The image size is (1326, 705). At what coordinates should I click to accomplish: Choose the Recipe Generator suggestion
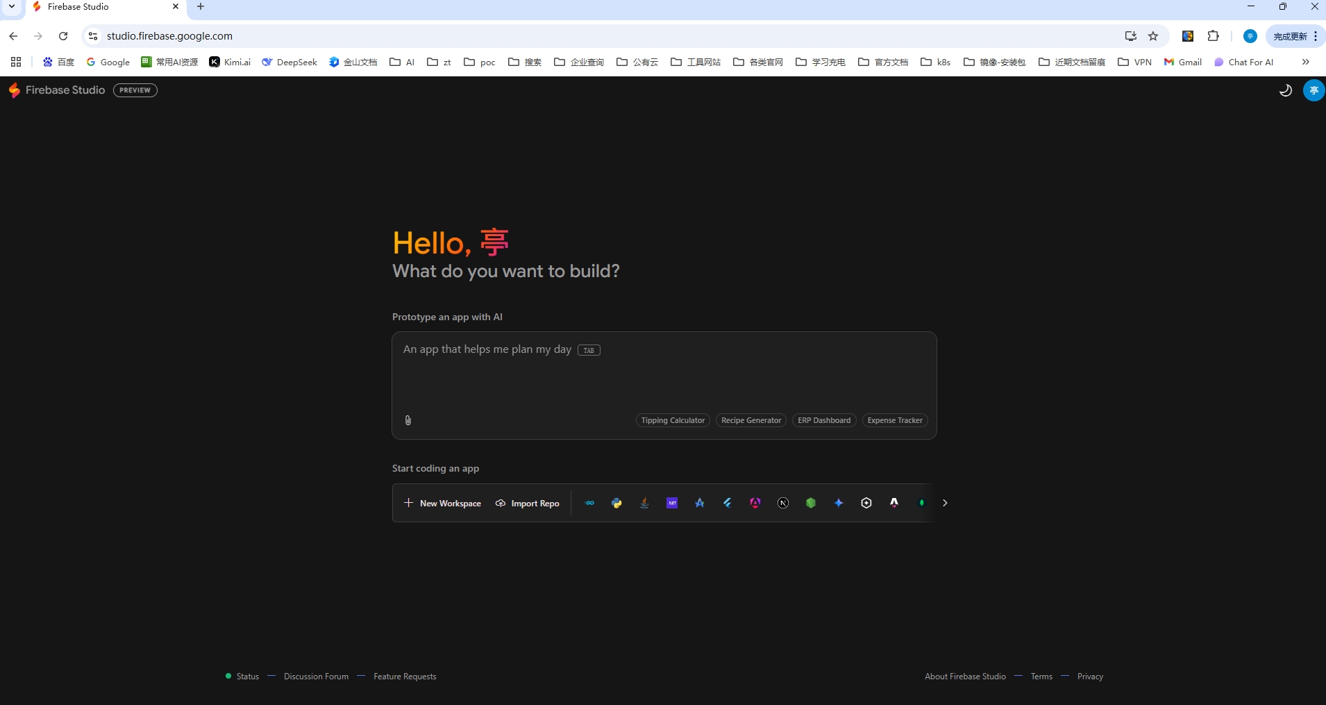(751, 420)
